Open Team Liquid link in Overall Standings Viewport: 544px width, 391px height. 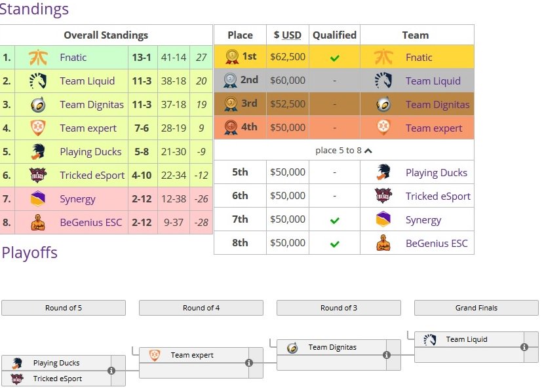[87, 81]
